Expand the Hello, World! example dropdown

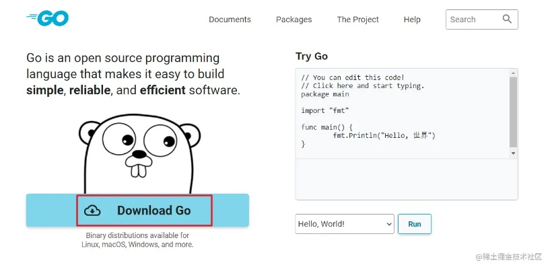(x=345, y=224)
